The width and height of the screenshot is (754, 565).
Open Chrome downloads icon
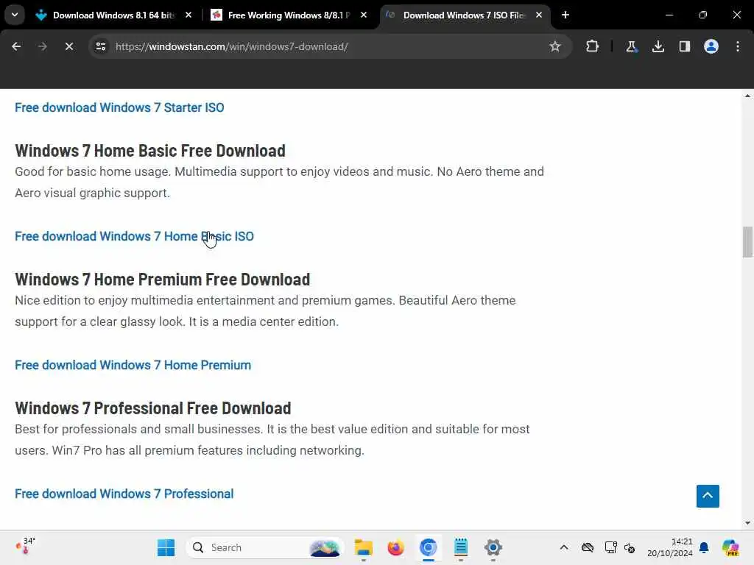[658, 46]
